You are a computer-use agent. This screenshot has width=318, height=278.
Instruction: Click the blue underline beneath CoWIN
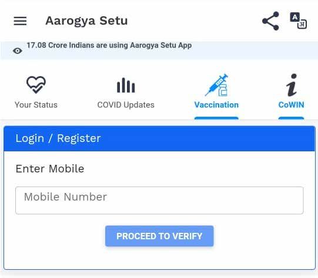pyautogui.click(x=291, y=118)
